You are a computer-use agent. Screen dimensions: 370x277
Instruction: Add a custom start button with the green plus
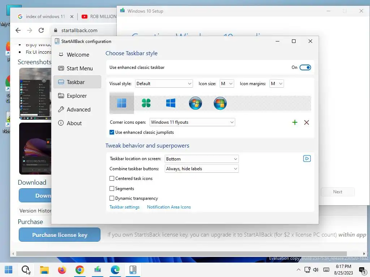[x=295, y=122]
